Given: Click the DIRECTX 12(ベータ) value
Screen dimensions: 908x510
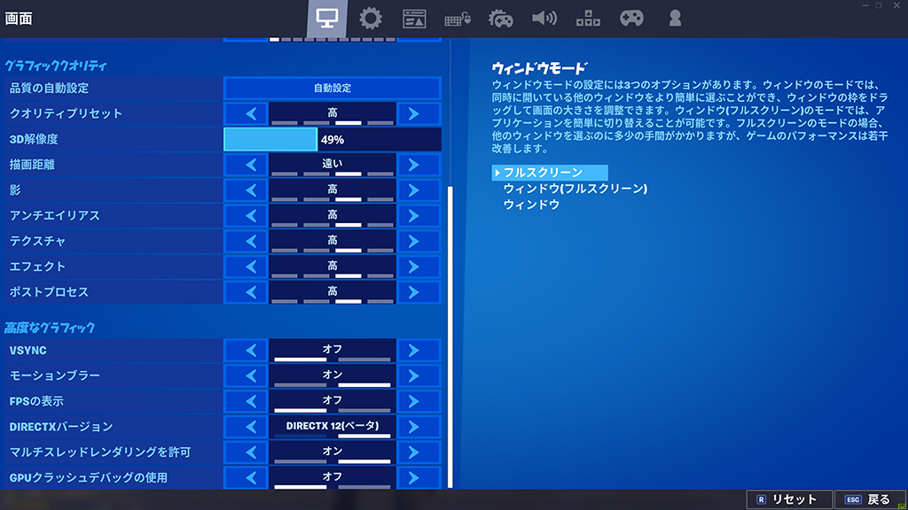Looking at the screenshot, I should pyautogui.click(x=333, y=426).
